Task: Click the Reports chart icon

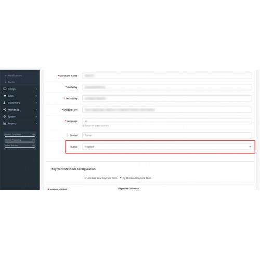Action: pyautogui.click(x=5, y=124)
